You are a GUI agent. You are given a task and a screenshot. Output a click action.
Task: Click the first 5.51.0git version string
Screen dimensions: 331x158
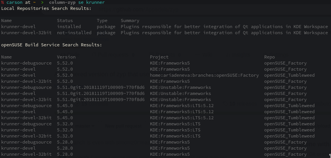(101, 87)
